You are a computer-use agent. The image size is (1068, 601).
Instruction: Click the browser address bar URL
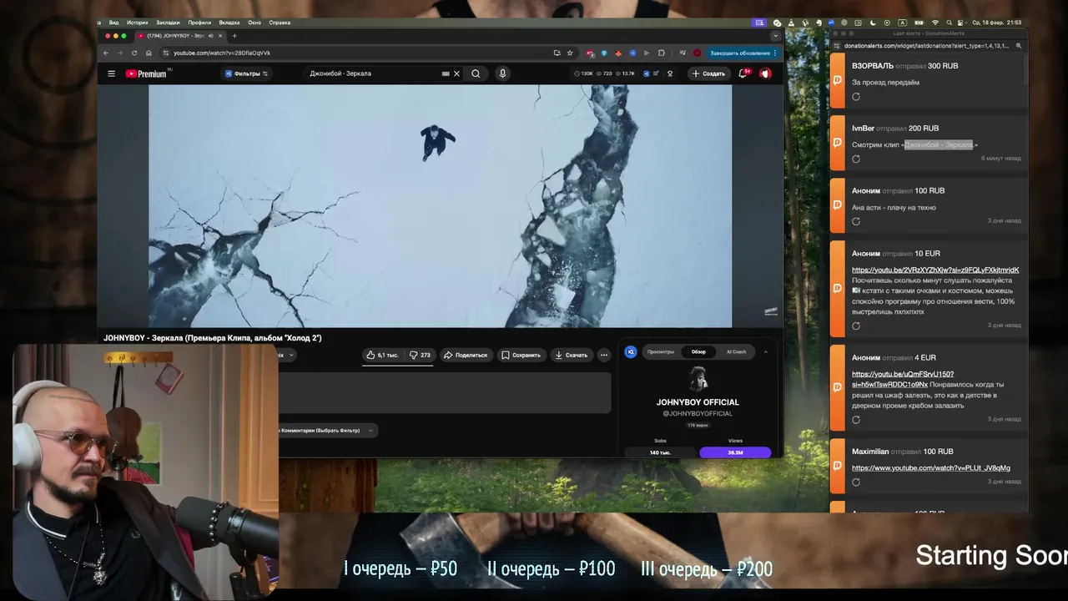(x=222, y=53)
